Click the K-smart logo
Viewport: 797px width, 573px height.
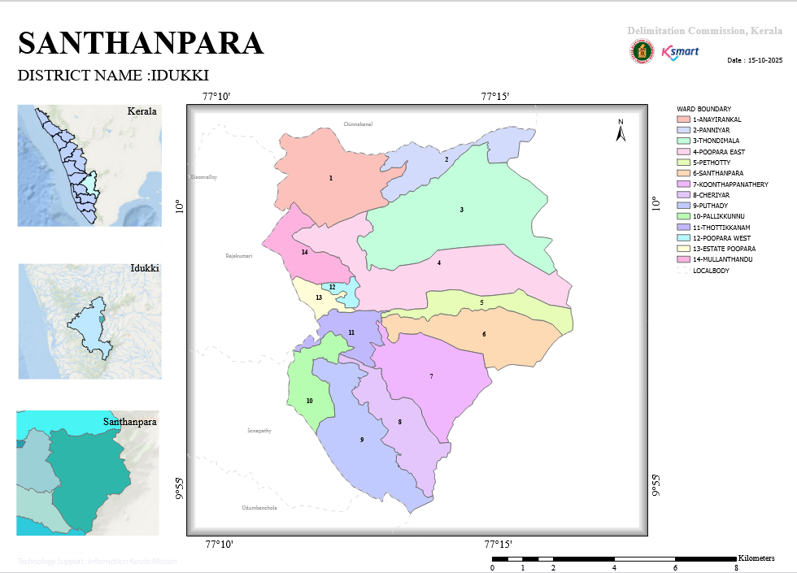680,52
